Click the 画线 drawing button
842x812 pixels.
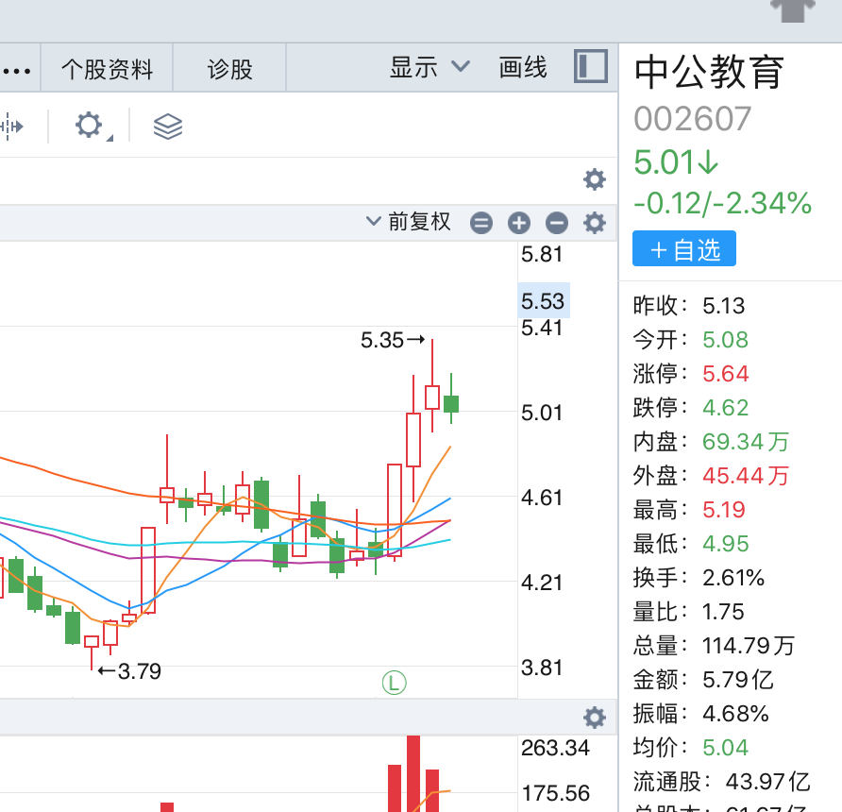pyautogui.click(x=523, y=67)
